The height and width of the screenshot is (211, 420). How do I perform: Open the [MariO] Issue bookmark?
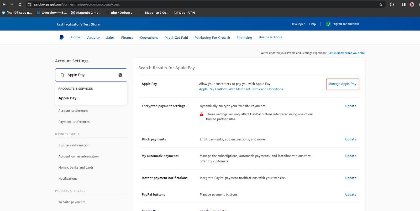17,13
